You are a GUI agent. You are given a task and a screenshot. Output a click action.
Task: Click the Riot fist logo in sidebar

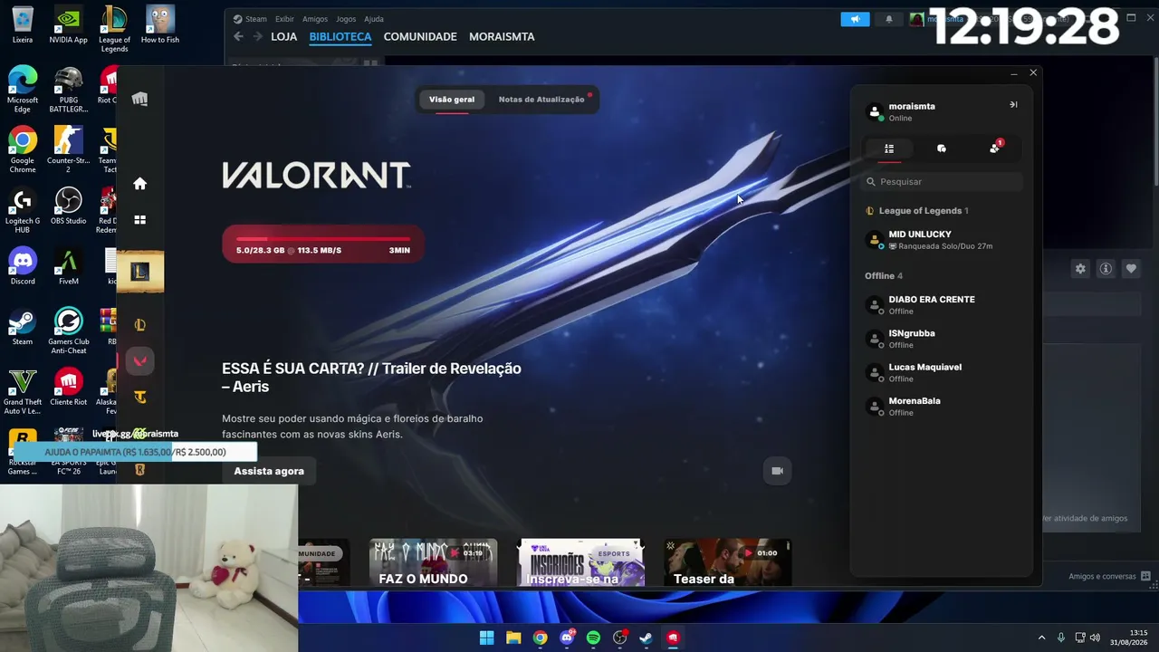[x=139, y=99]
